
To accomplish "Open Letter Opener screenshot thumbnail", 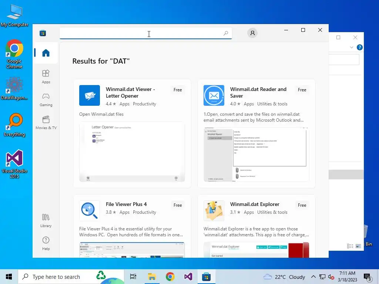I will 132,152.
